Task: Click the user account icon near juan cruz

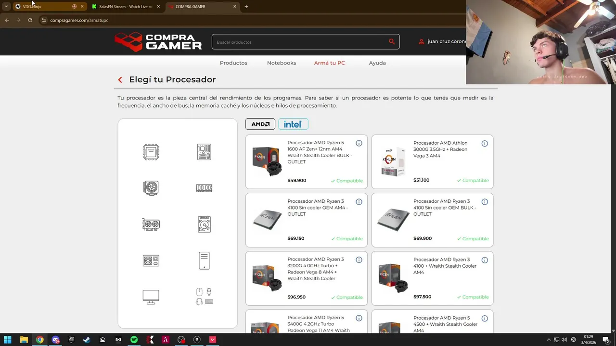Action: (x=422, y=42)
